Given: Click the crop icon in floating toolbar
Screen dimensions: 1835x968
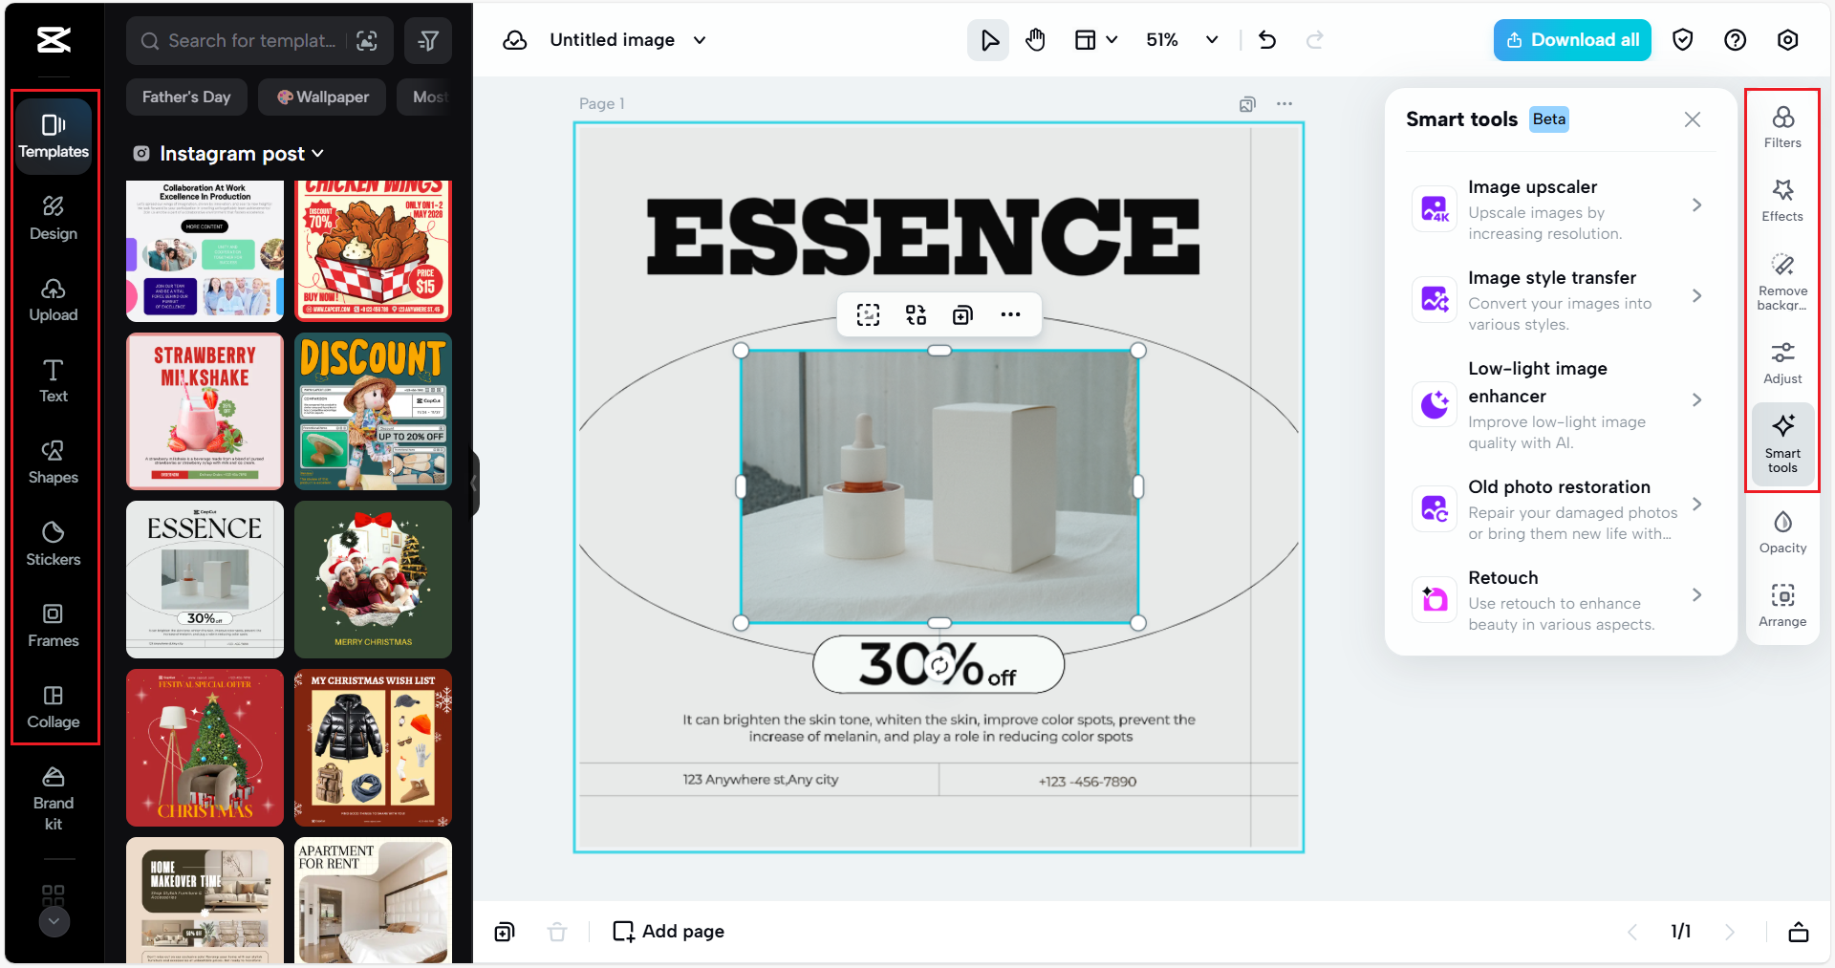Looking at the screenshot, I should pyautogui.click(x=868, y=315).
